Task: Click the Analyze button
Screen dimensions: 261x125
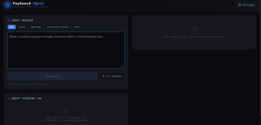Action: coord(52,76)
